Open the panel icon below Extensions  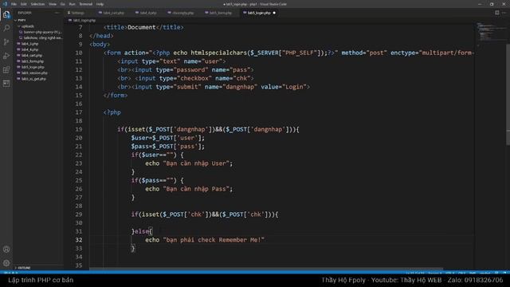pos(6,84)
